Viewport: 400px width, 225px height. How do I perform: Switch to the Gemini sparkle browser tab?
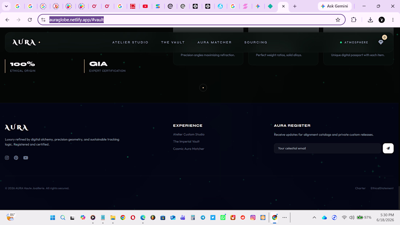[258, 6]
